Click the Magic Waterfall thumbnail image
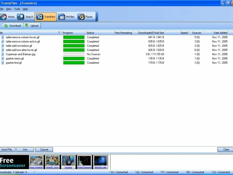The image size is (233, 175). point(36,161)
